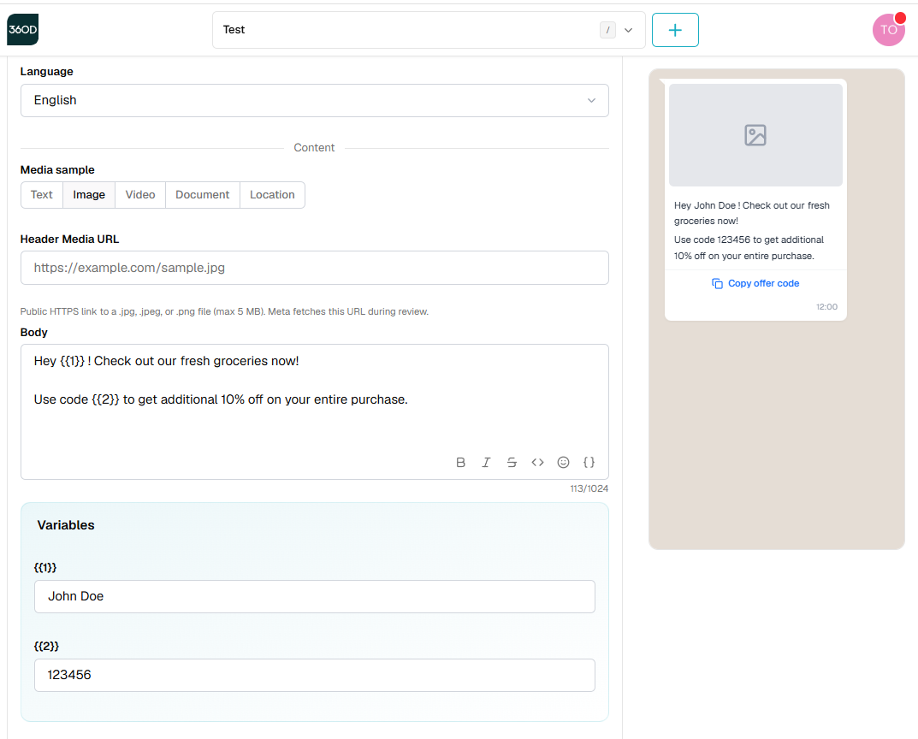Select the Text media sample tab
The image size is (918, 739).
[42, 195]
